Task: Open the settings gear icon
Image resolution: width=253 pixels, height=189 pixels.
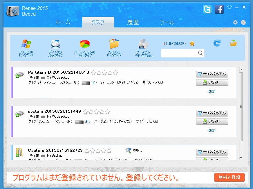Action: (235, 22)
